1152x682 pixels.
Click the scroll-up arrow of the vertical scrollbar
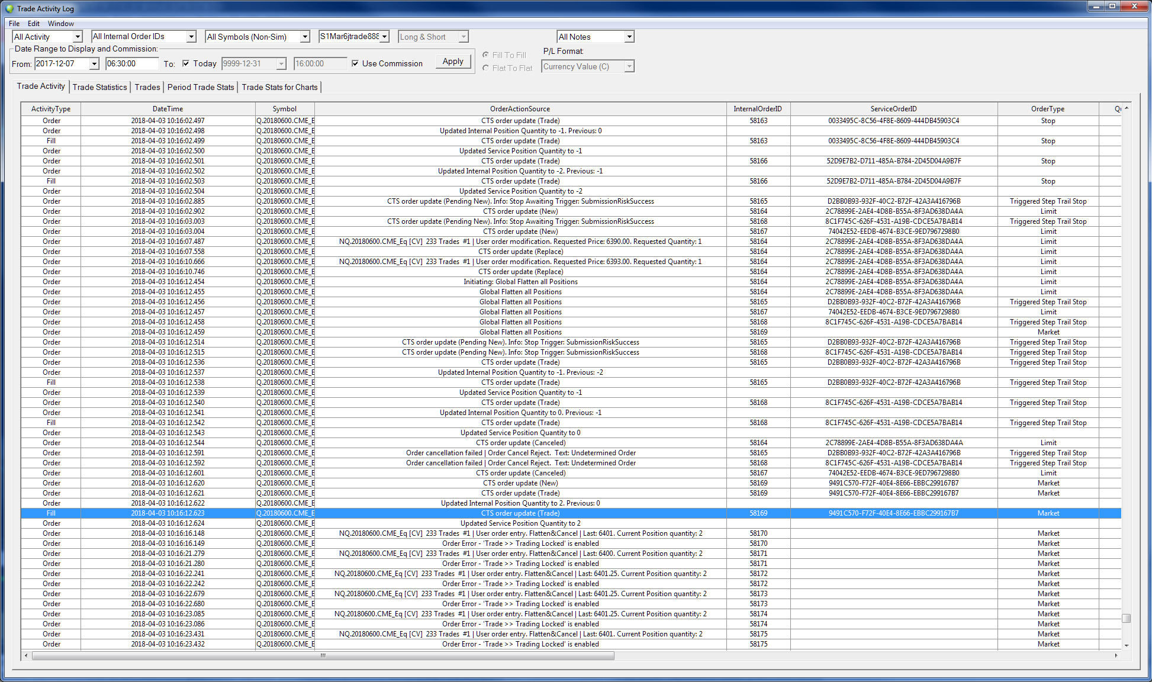click(1127, 108)
